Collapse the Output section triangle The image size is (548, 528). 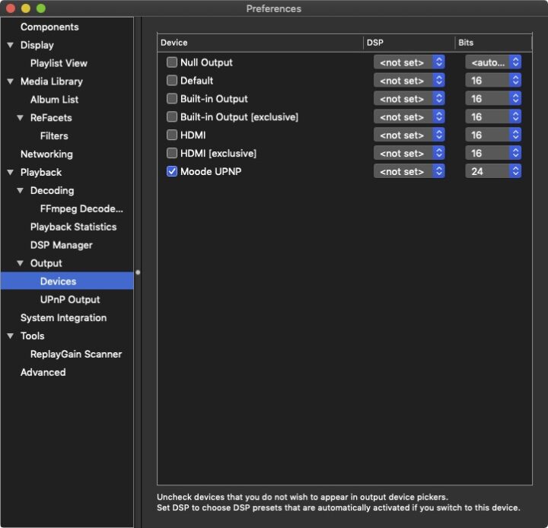(x=20, y=264)
